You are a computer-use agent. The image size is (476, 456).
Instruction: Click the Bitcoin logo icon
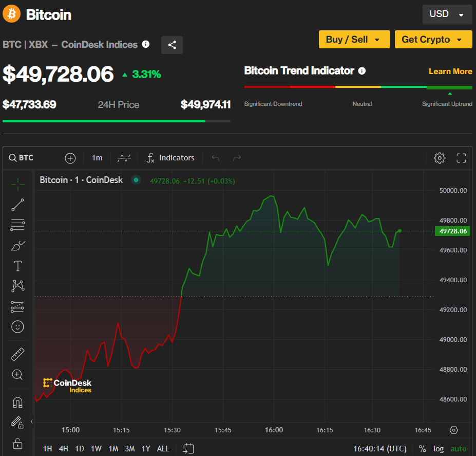click(x=11, y=14)
